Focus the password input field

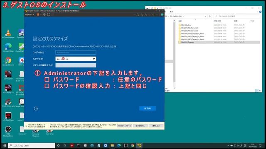click(x=76, y=59)
